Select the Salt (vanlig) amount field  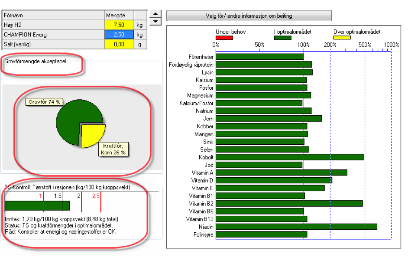point(119,44)
